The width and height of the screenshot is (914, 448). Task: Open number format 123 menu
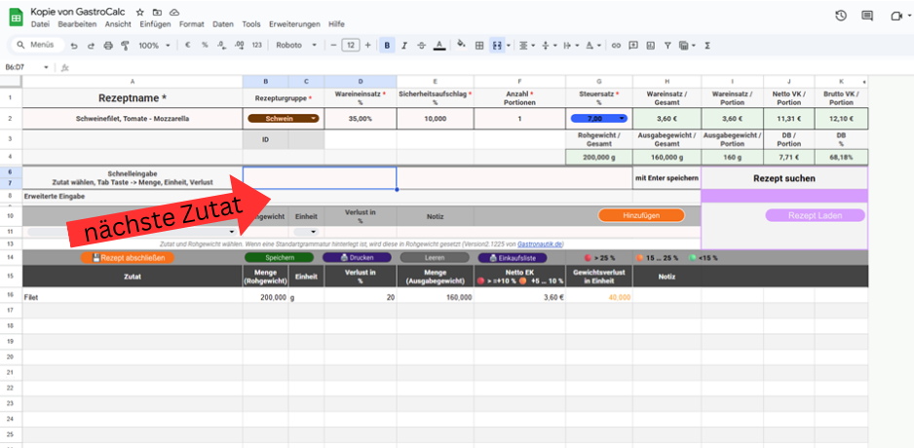click(256, 45)
